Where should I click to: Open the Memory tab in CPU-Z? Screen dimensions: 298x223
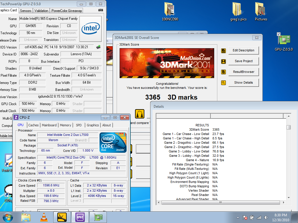point(65,125)
